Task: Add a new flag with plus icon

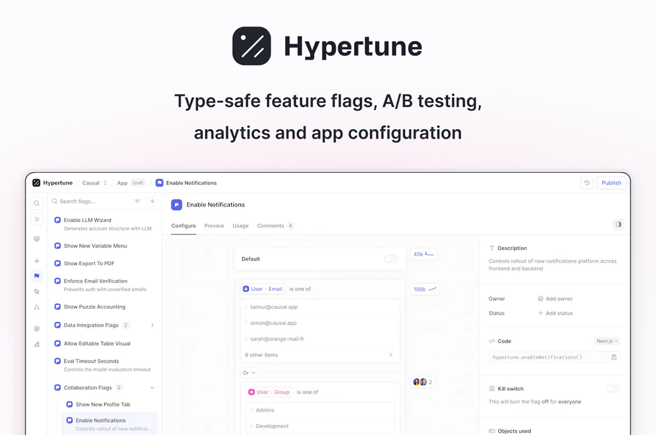Action: (153, 201)
